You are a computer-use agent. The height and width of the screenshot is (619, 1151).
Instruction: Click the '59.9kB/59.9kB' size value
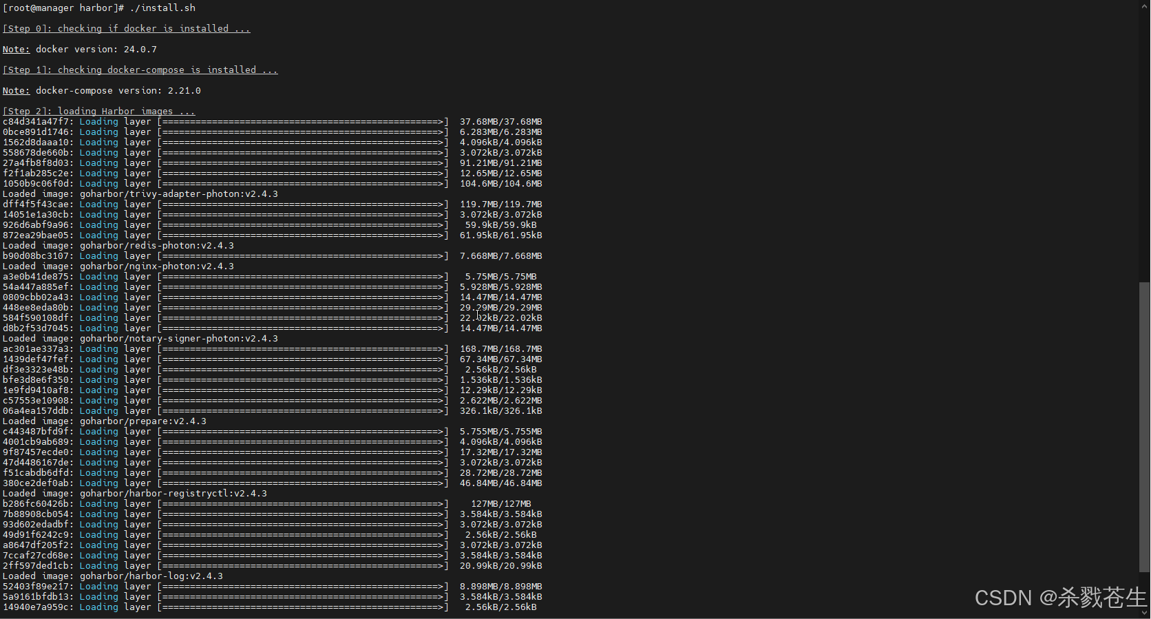(x=501, y=225)
